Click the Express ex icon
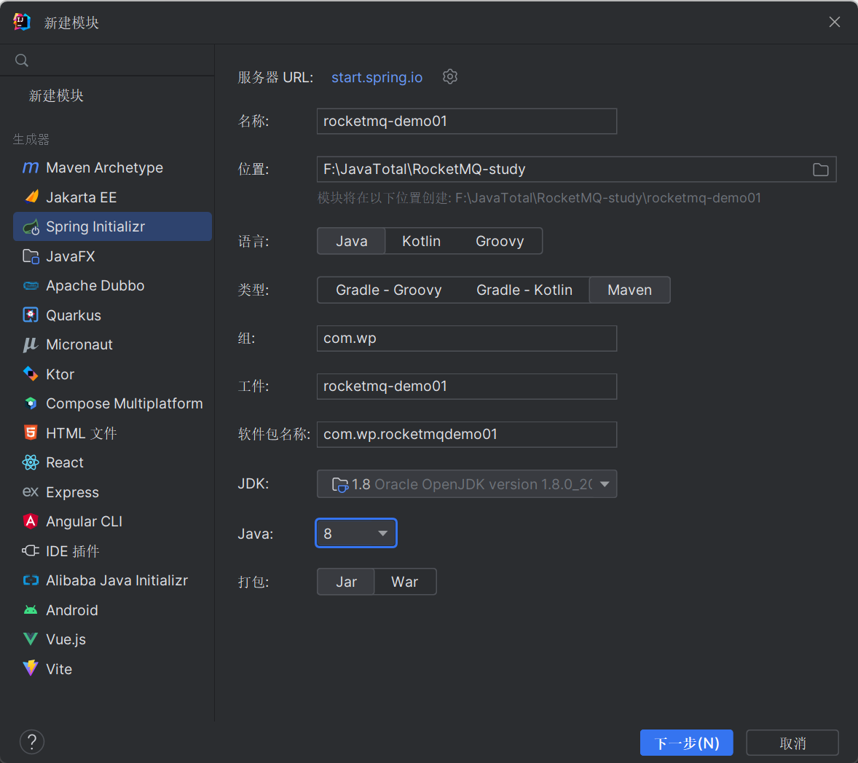 (x=31, y=491)
